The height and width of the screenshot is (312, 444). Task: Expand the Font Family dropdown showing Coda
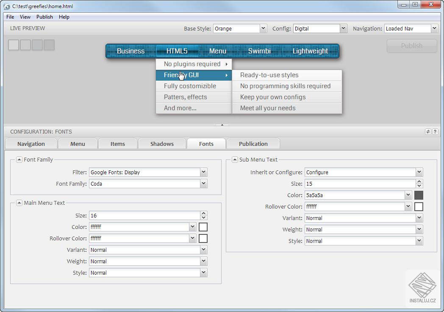(203, 184)
